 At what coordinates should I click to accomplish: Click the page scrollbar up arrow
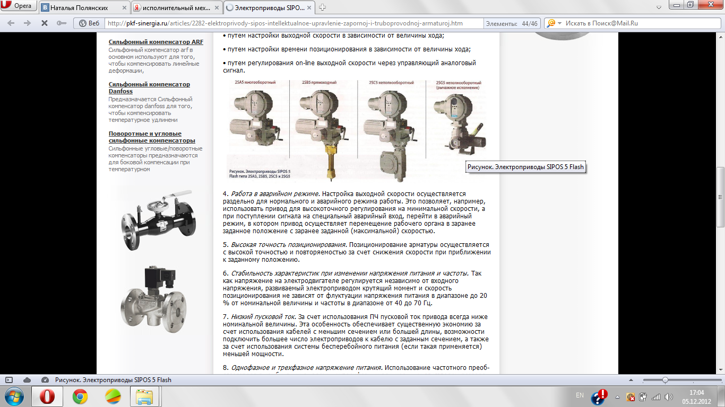pyautogui.click(x=720, y=37)
